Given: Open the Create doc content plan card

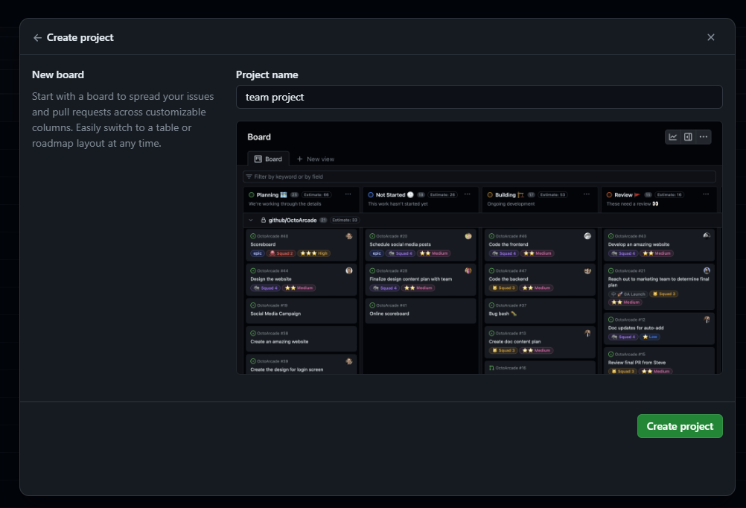Looking at the screenshot, I should click(540, 342).
